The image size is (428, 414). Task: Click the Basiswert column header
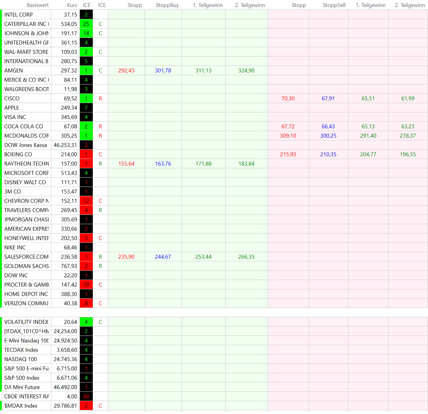37,5
